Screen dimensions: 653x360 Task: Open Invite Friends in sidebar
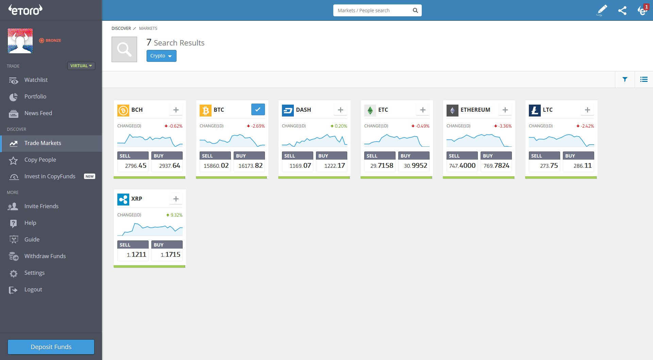pyautogui.click(x=51, y=206)
